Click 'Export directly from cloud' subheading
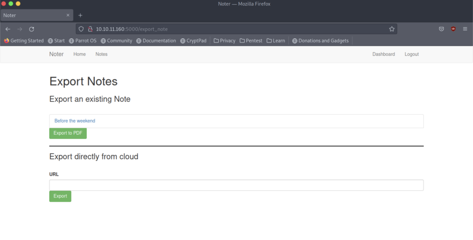This screenshot has width=473, height=240. point(94,156)
